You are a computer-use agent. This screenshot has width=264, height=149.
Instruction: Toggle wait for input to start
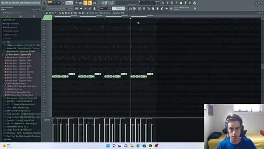81,3
